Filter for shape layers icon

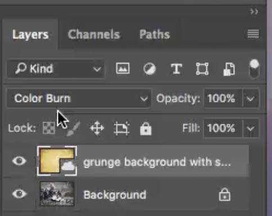click(x=202, y=69)
